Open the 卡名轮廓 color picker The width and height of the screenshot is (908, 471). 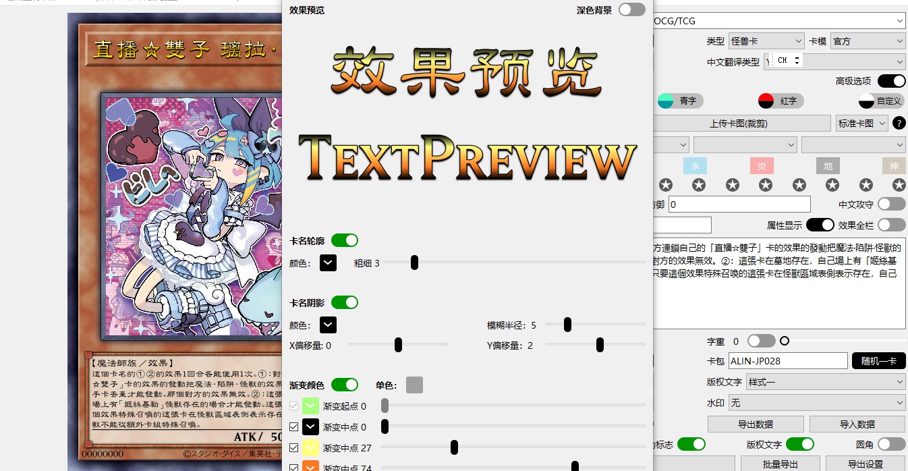tap(328, 263)
